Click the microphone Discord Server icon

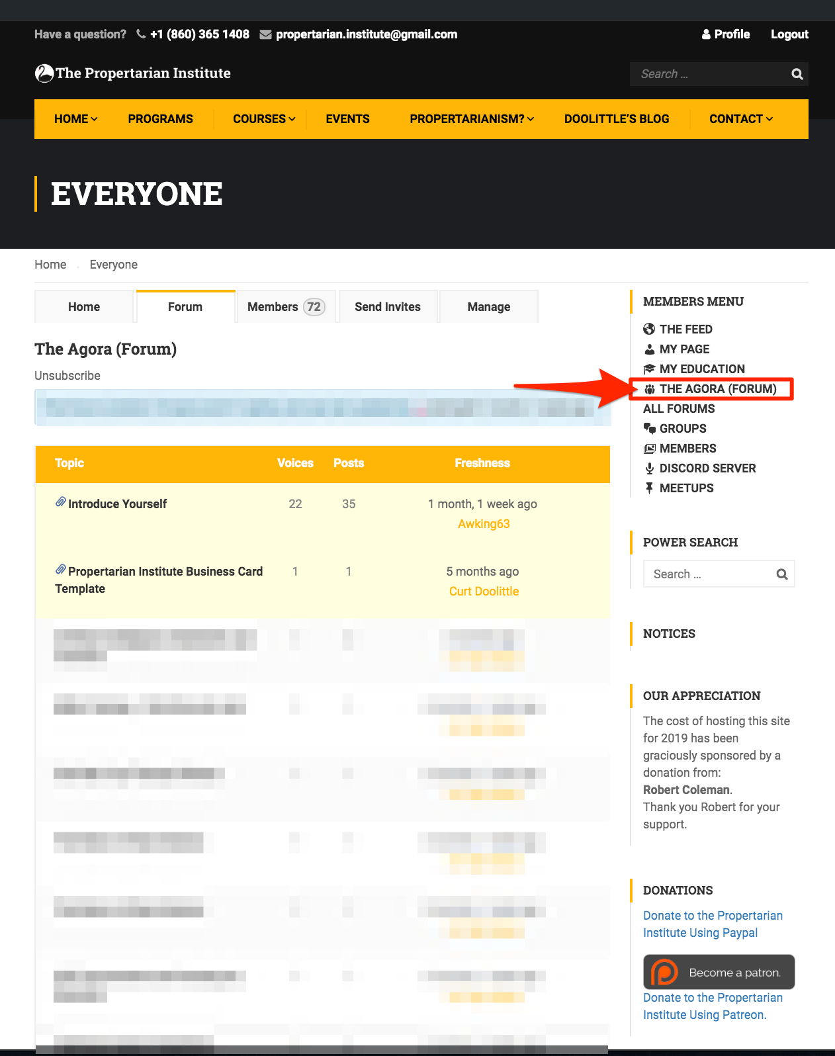click(649, 468)
